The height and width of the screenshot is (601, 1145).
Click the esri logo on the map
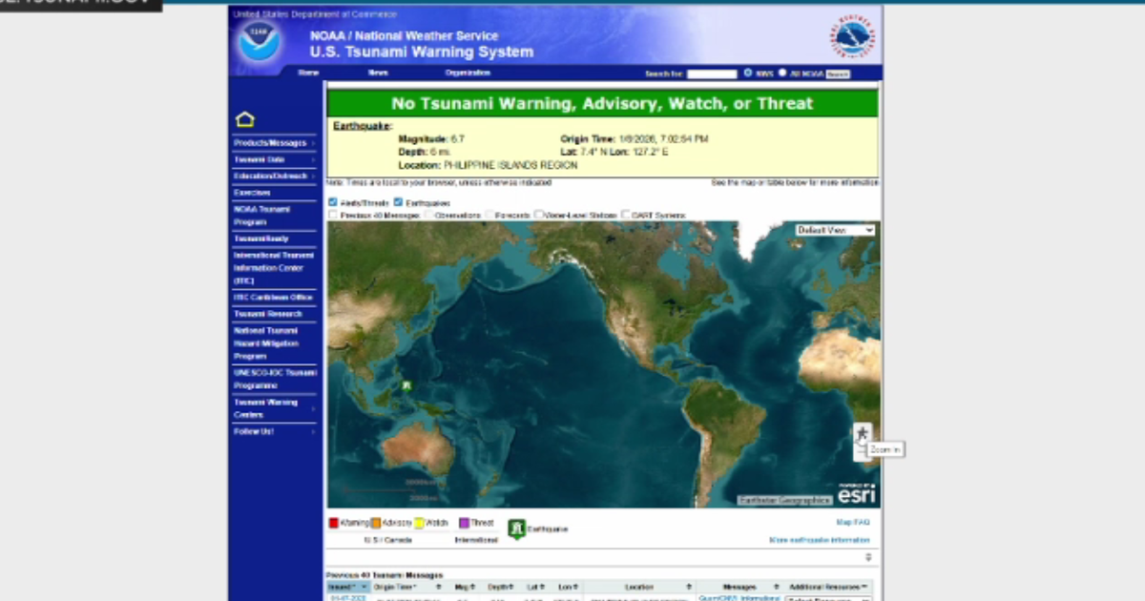pyautogui.click(x=858, y=494)
